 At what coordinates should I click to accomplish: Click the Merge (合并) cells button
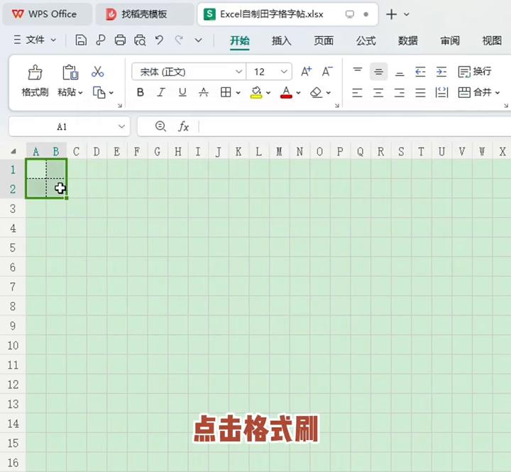[475, 92]
